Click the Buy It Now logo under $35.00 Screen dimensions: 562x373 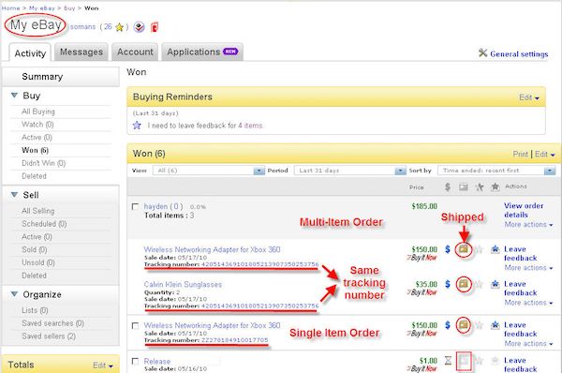pyautogui.click(x=421, y=292)
